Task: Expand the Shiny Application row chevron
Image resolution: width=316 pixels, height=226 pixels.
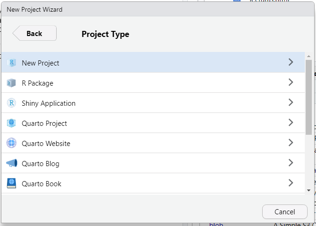Action: (x=291, y=102)
